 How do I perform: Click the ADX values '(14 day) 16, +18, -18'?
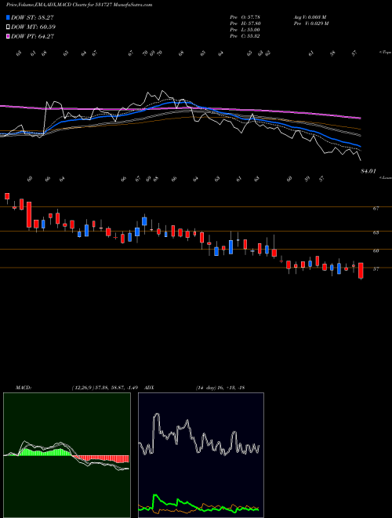[220, 388]
